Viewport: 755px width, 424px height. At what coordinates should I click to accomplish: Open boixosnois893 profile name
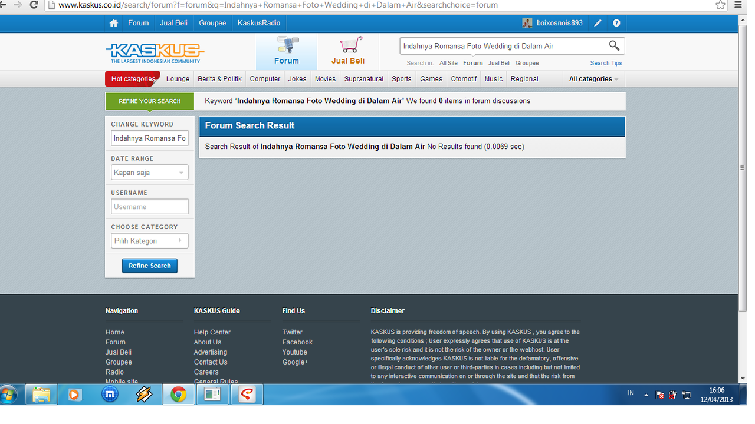pos(560,23)
